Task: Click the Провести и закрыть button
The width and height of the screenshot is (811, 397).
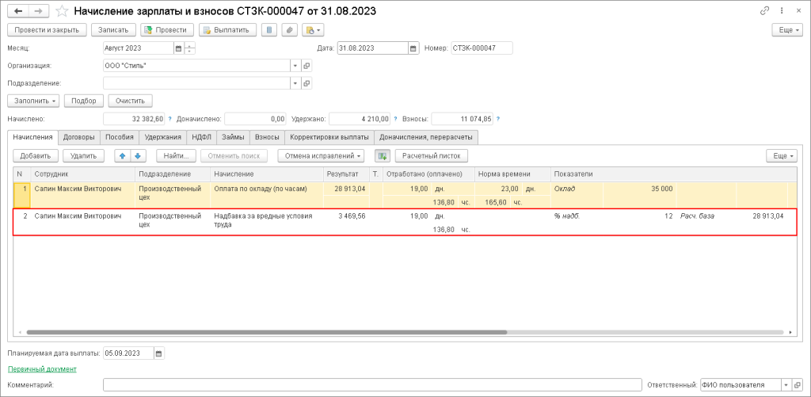Action: coord(47,30)
